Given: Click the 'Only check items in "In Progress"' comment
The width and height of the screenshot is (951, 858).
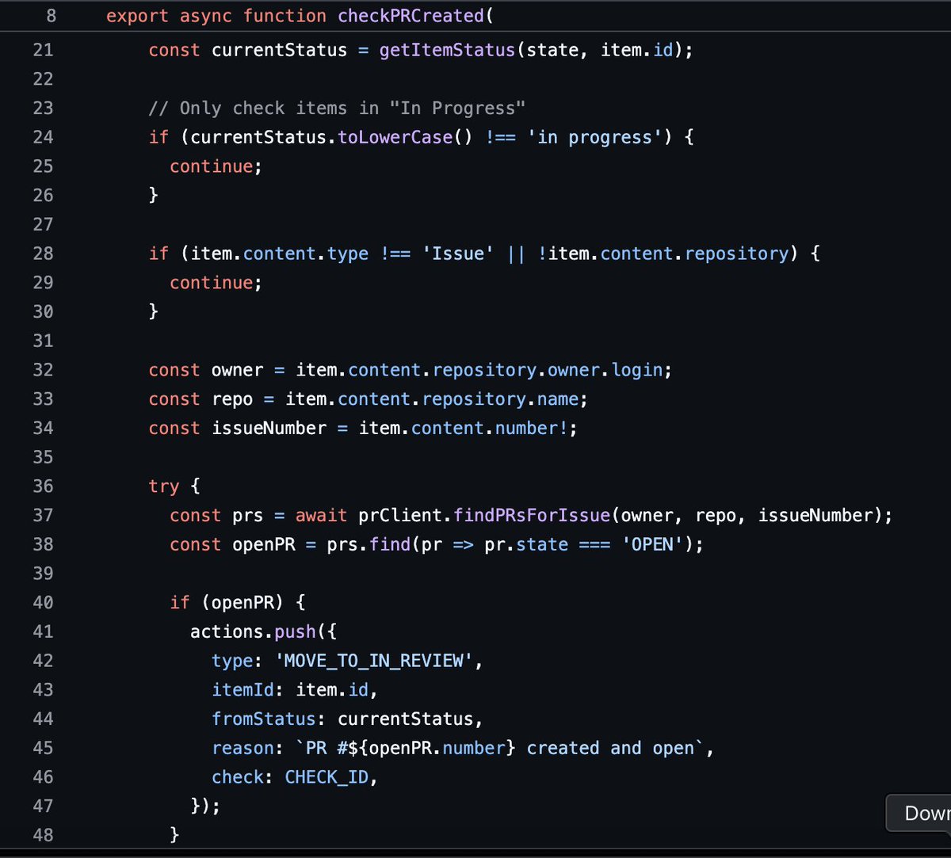Looking at the screenshot, I should click(x=337, y=109).
